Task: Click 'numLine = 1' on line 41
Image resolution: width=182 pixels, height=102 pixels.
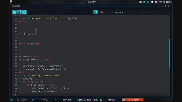Action: click(30, 79)
